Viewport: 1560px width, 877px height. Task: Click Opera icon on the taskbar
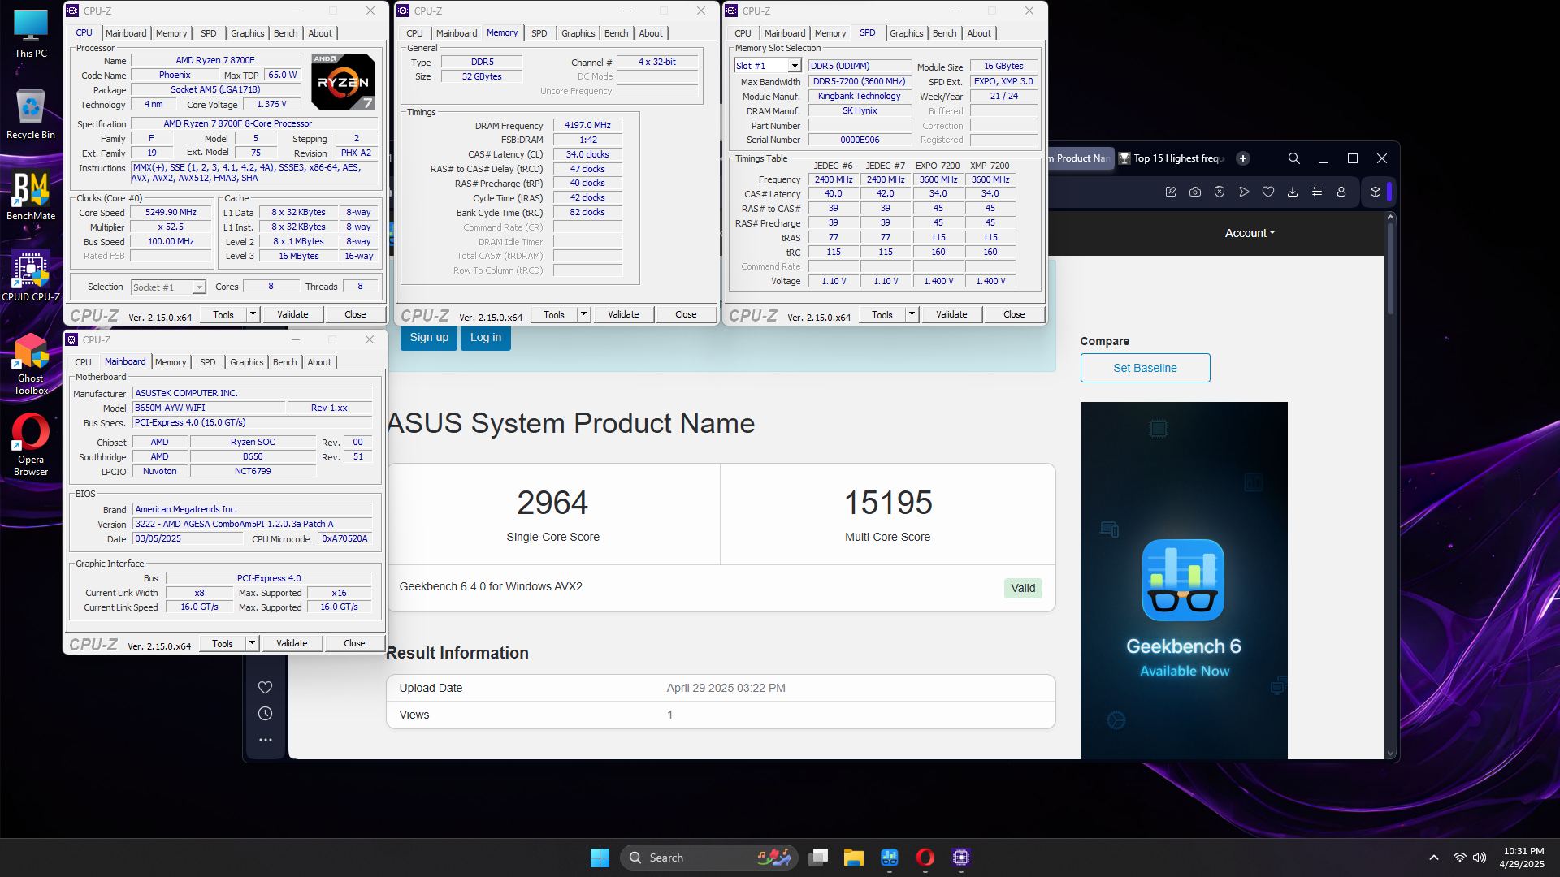coord(925,858)
